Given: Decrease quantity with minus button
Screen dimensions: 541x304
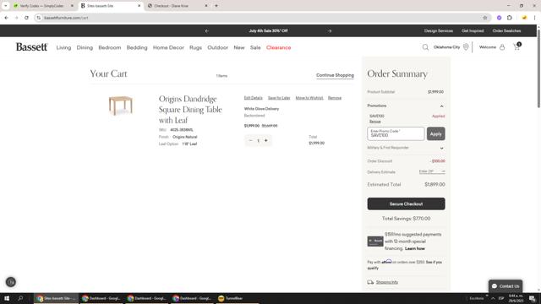Looking at the screenshot, I should [250, 140].
